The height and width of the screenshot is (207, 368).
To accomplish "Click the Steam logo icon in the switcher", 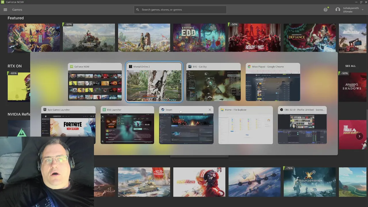I will point(163,110).
